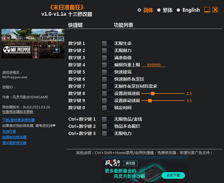Click the 999999 weight limit input field

pos(154,65)
